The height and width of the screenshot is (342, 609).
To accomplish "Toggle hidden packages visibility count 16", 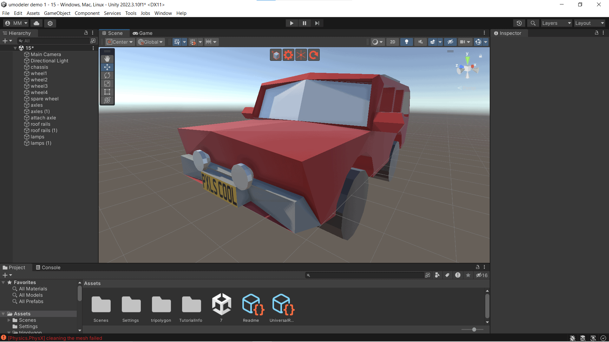I will click(482, 275).
